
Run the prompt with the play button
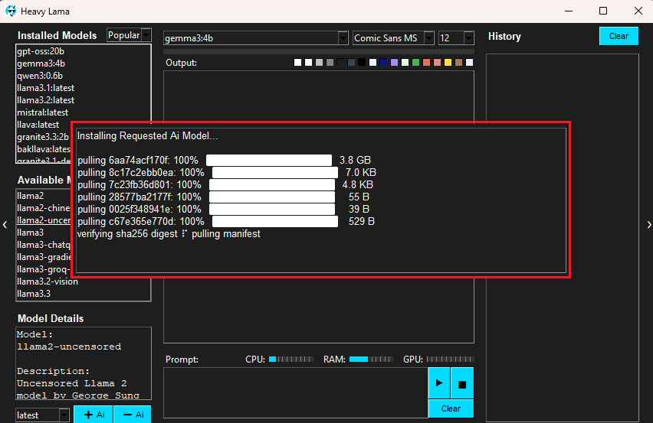(439, 382)
